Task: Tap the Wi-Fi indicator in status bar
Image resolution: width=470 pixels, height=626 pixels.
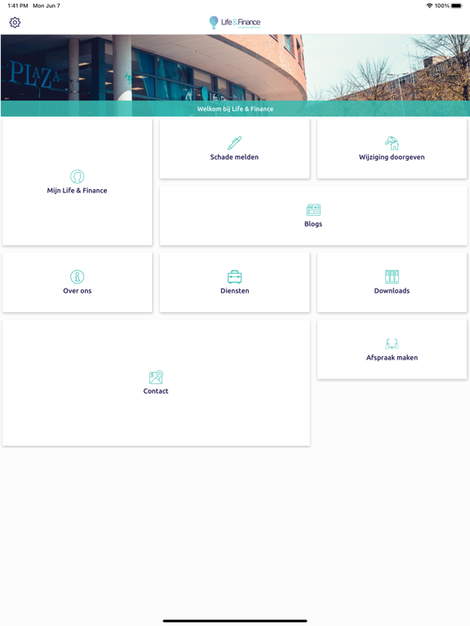Action: click(x=430, y=6)
